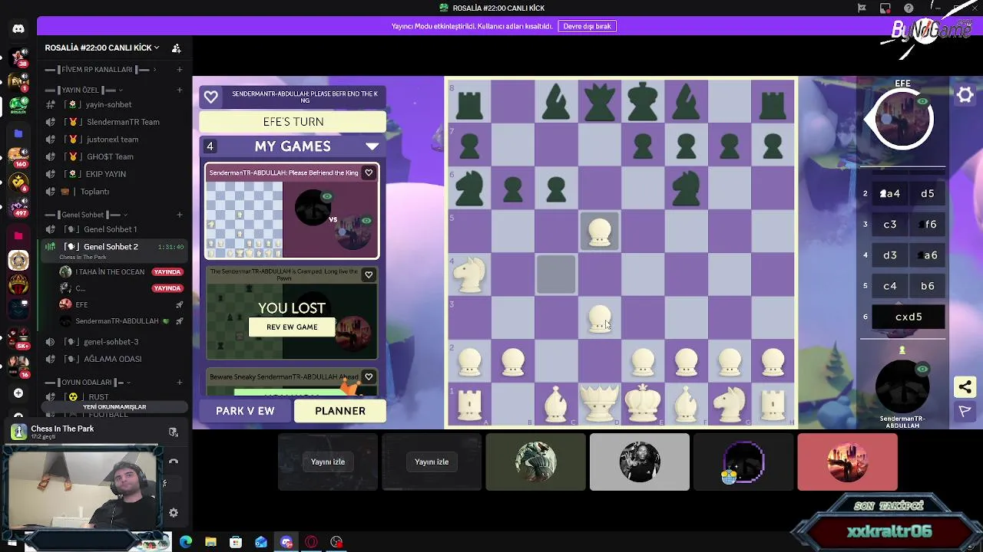Open Microsoft Store from the taskbar

pyautogui.click(x=236, y=542)
